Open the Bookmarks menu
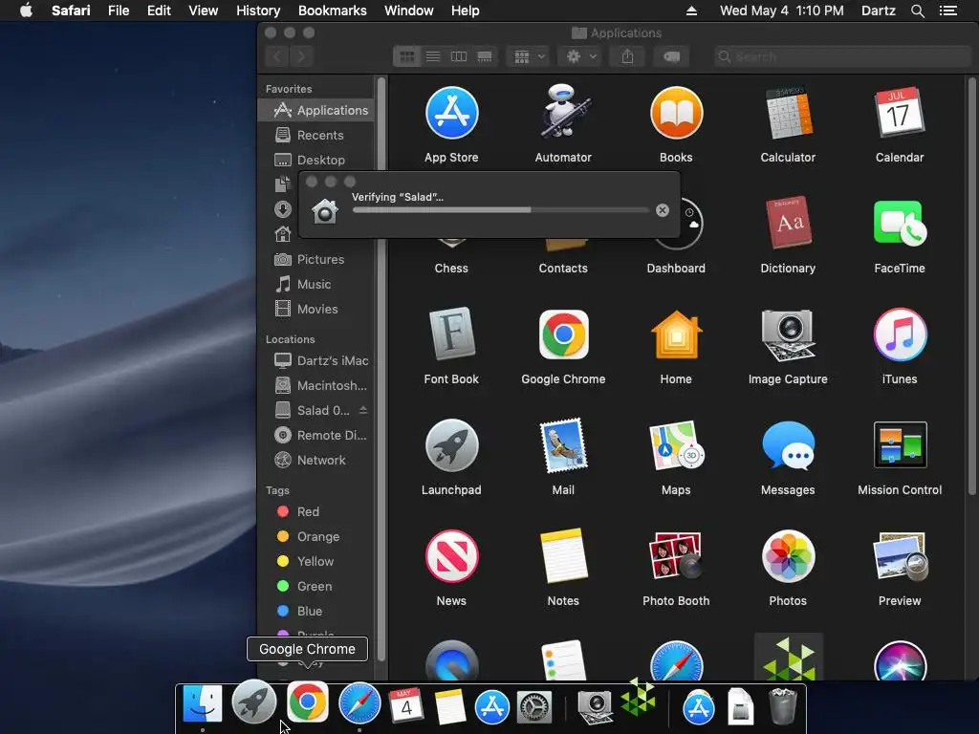Screen dimensions: 979x734 pyautogui.click(x=332, y=11)
